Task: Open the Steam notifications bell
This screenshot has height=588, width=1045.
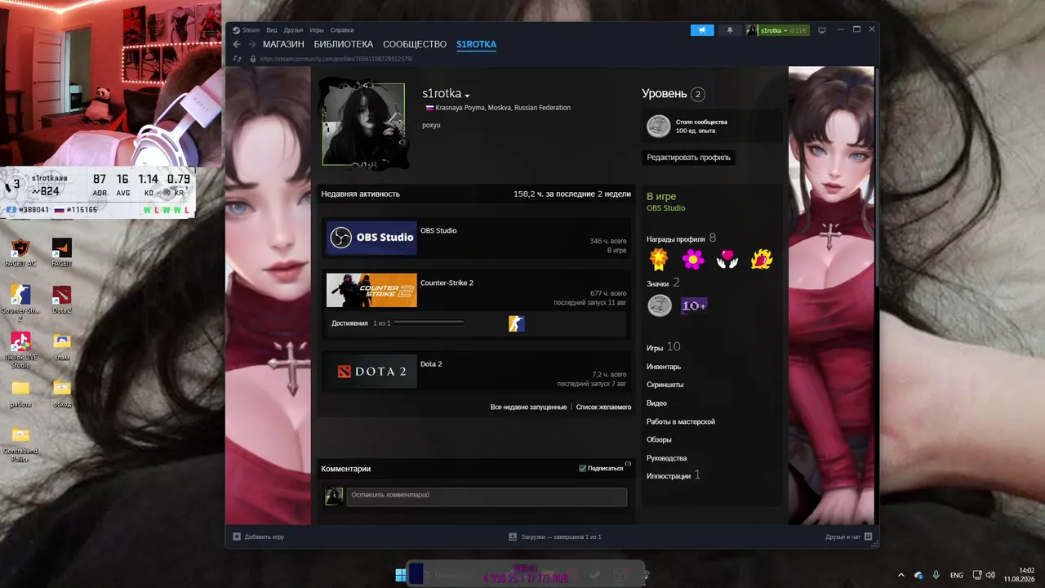Action: [730, 30]
